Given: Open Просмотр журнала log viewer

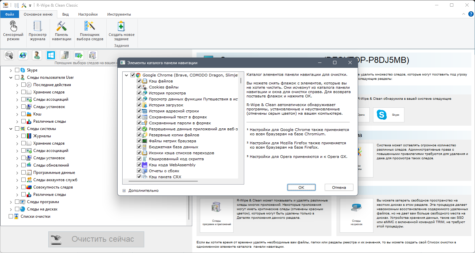Looking at the screenshot, I should (37, 27).
